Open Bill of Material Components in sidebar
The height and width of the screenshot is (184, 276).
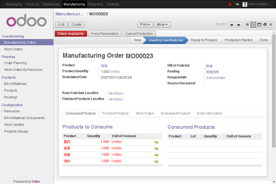tap(24, 118)
